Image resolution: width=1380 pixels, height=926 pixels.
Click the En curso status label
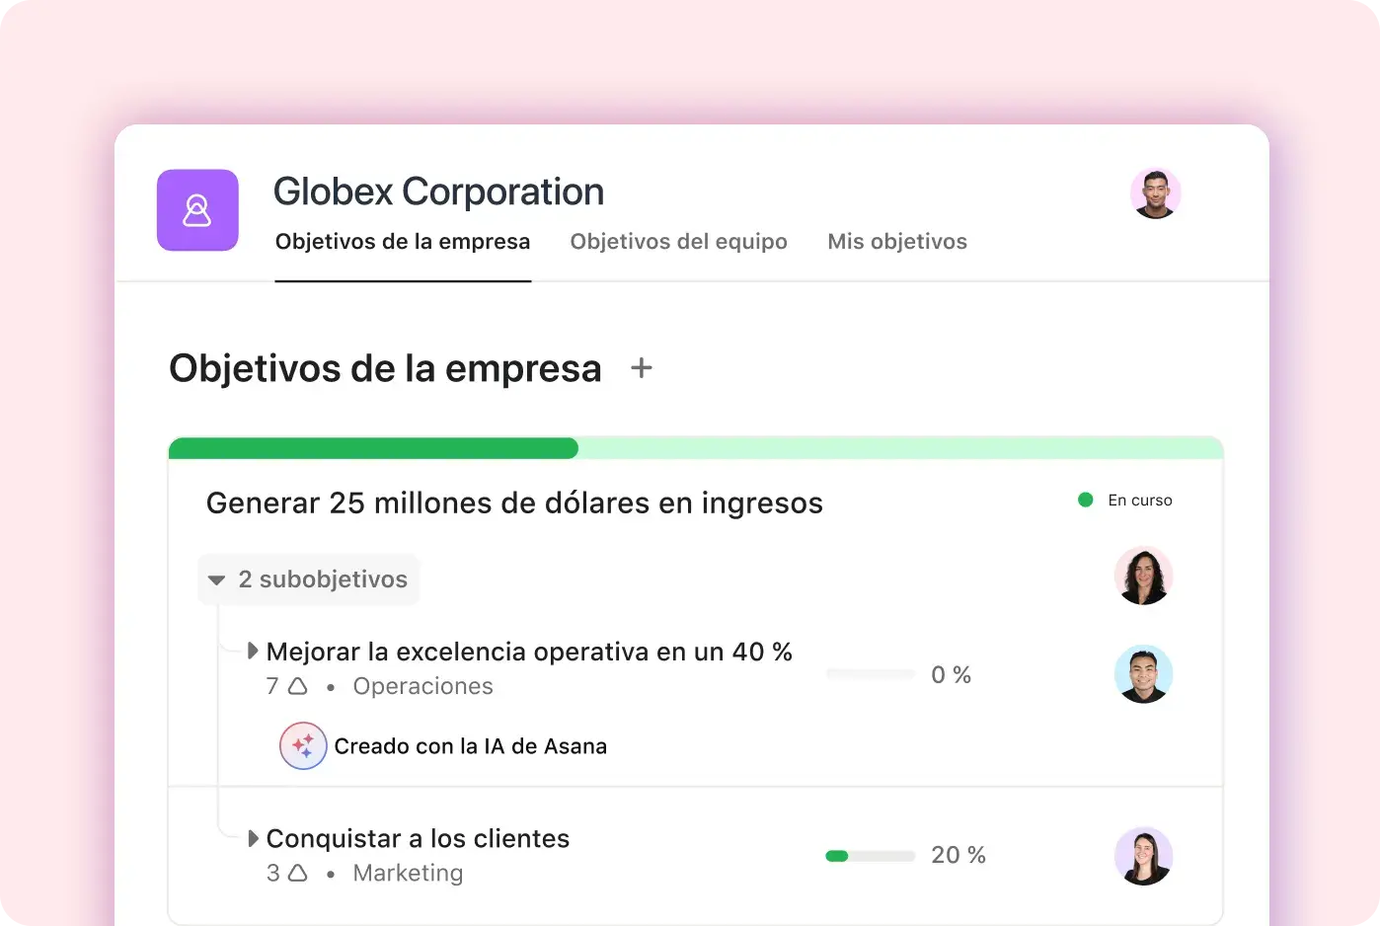[x=1140, y=501]
